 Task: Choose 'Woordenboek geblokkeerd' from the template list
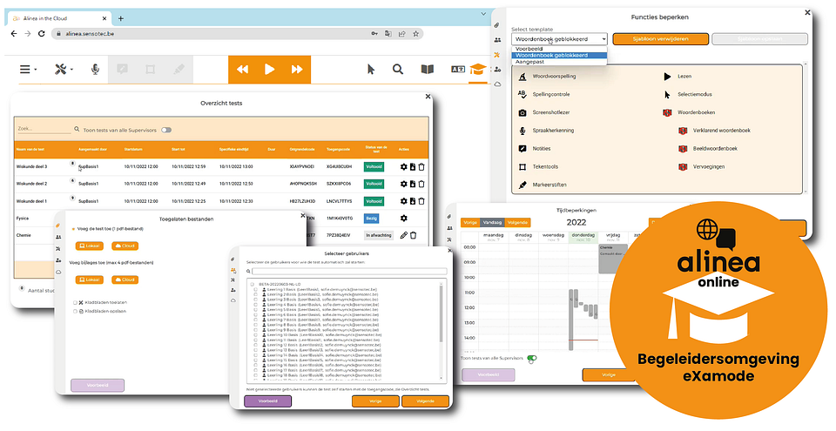tap(559, 55)
